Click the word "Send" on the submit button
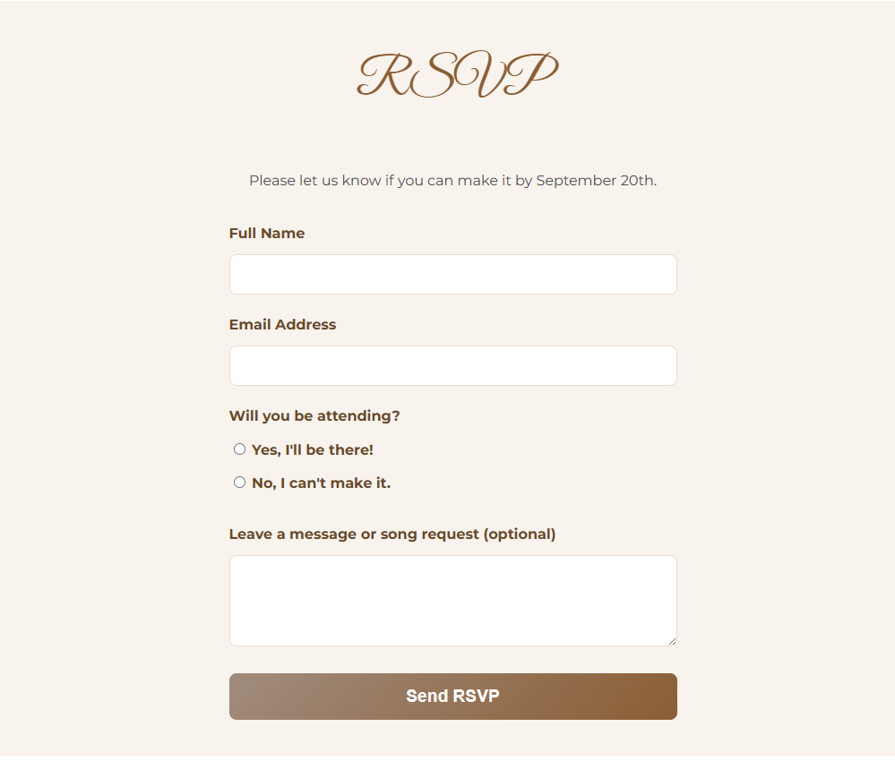This screenshot has height=761, width=895. coord(426,697)
